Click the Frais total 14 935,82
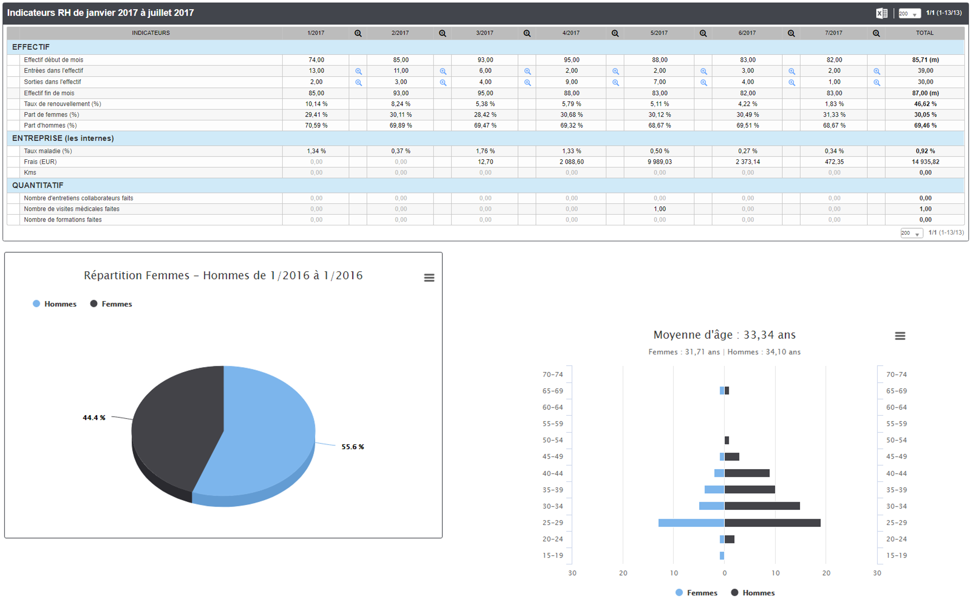 tap(925, 162)
